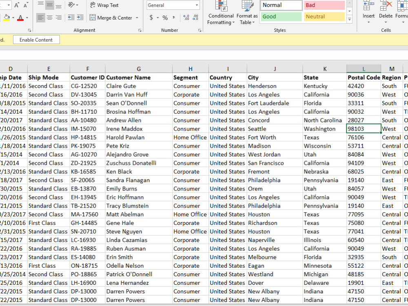Toggle Align Right horizontal alignment
Viewport: 408px width, 306px height.
tap(58, 18)
